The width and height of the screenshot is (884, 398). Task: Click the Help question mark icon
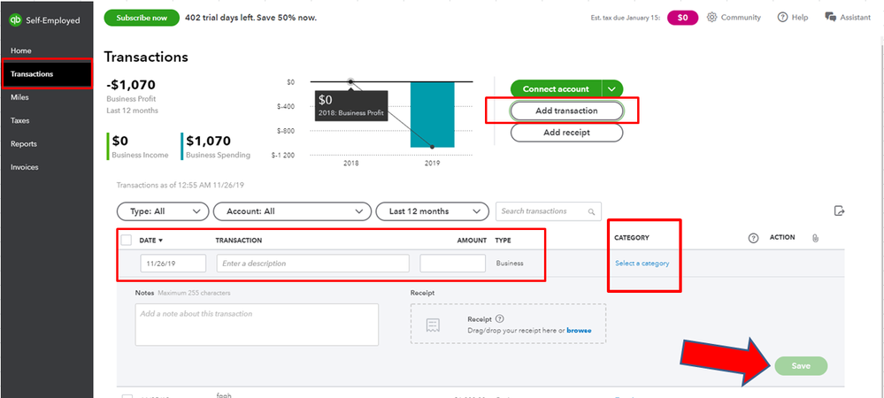pos(783,18)
